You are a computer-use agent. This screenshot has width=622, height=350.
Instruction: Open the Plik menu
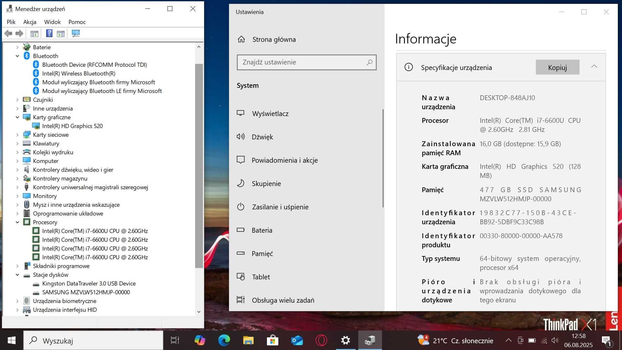pyautogui.click(x=11, y=22)
